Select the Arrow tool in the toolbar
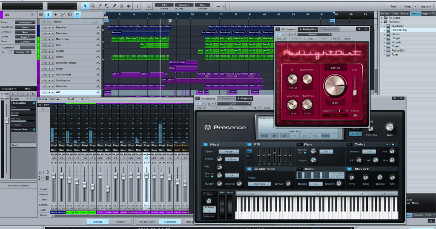The width and height of the screenshot is (436, 229). pos(85,6)
